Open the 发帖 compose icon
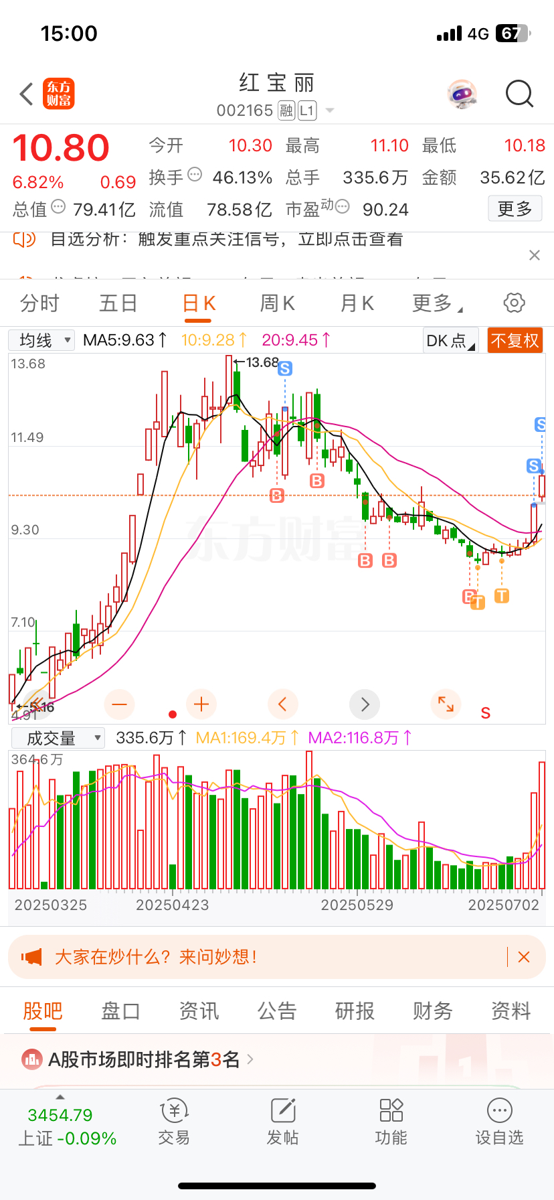Screen dimensions: 554x1200 [x=283, y=1110]
